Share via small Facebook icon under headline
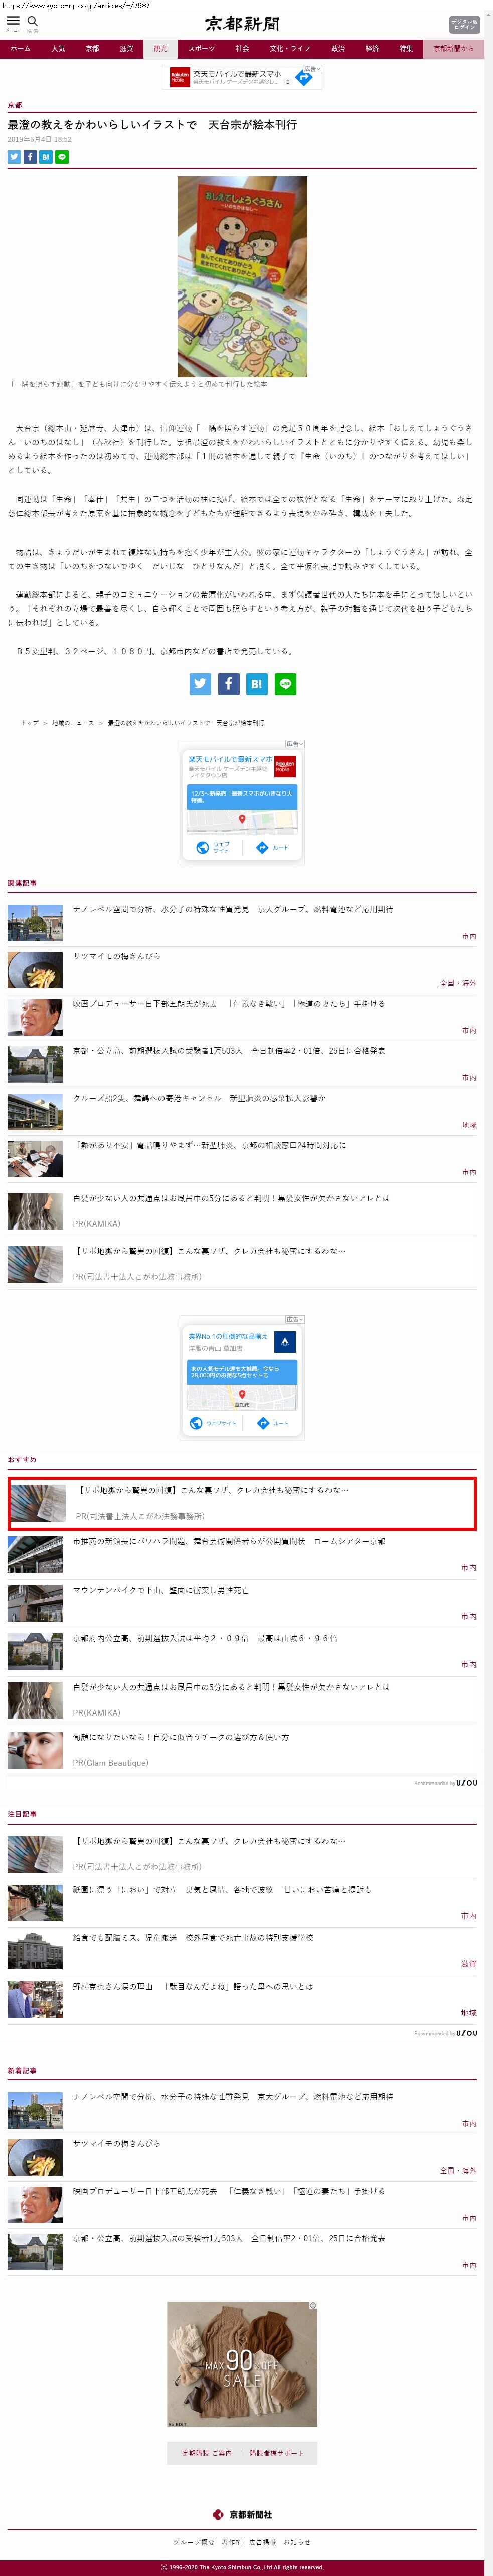The height and width of the screenshot is (2576, 493). click(30, 157)
